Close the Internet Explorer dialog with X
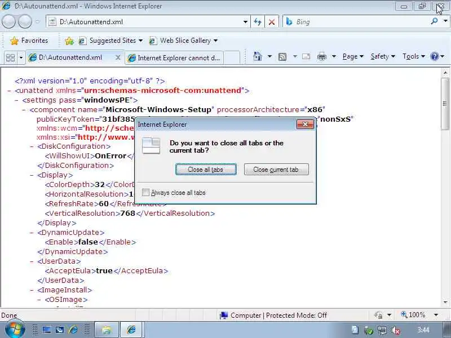This screenshot has width=451, height=338. point(305,124)
